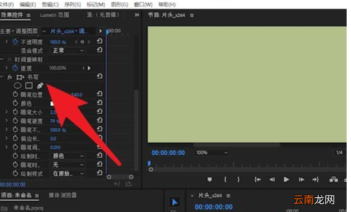This screenshot has height=212, width=351.
Task: Step forward one frame
Action: (301, 179)
